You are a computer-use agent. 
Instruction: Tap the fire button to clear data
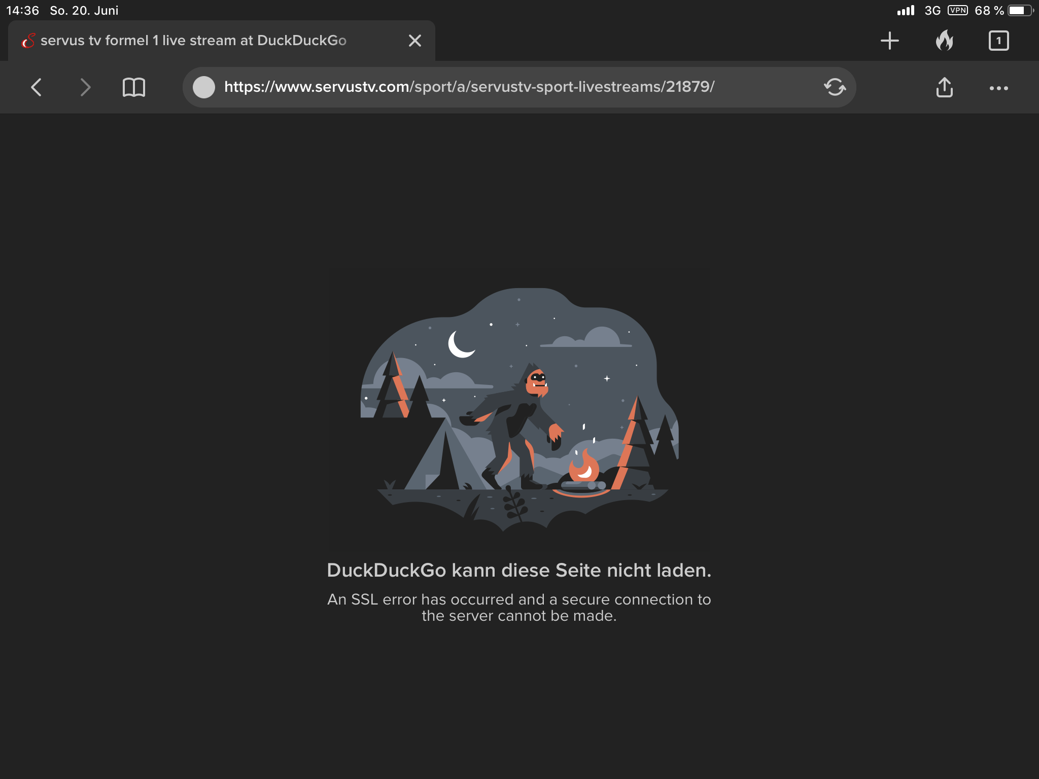tap(944, 40)
